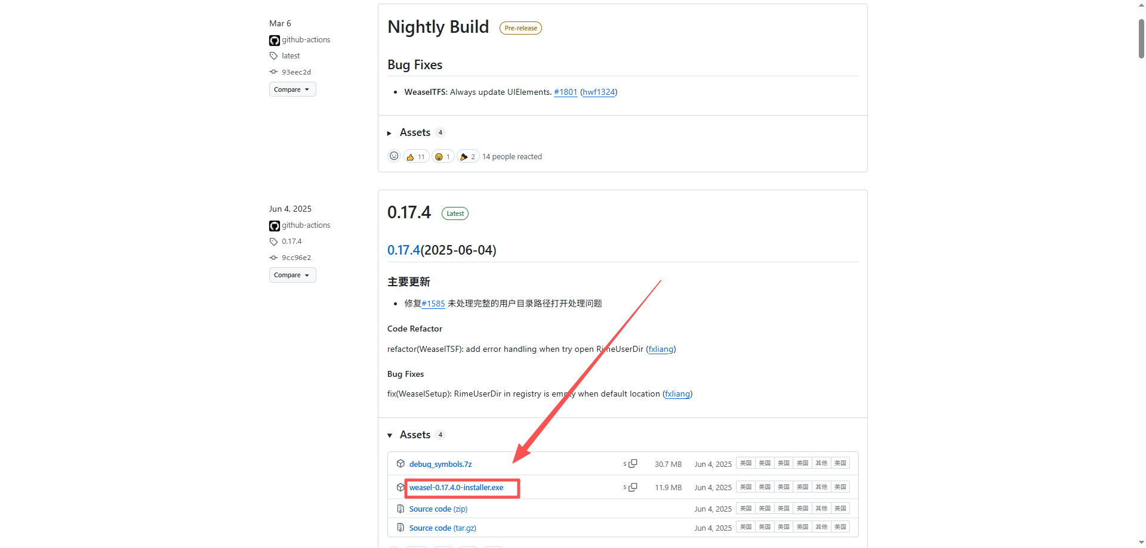1146x548 pixels.
Task: Download weasel-0.17.4.0-installer.exe
Action: (x=457, y=487)
